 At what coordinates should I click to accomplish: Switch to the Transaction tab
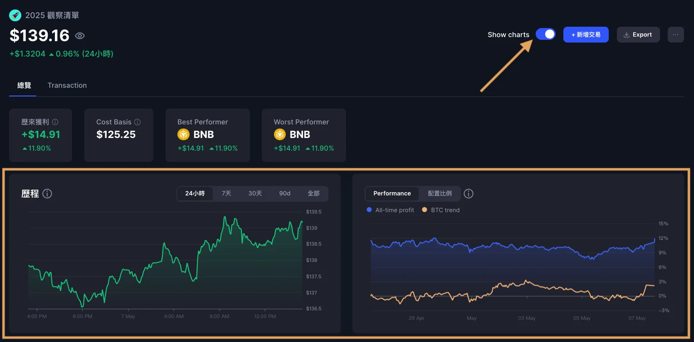(x=67, y=85)
